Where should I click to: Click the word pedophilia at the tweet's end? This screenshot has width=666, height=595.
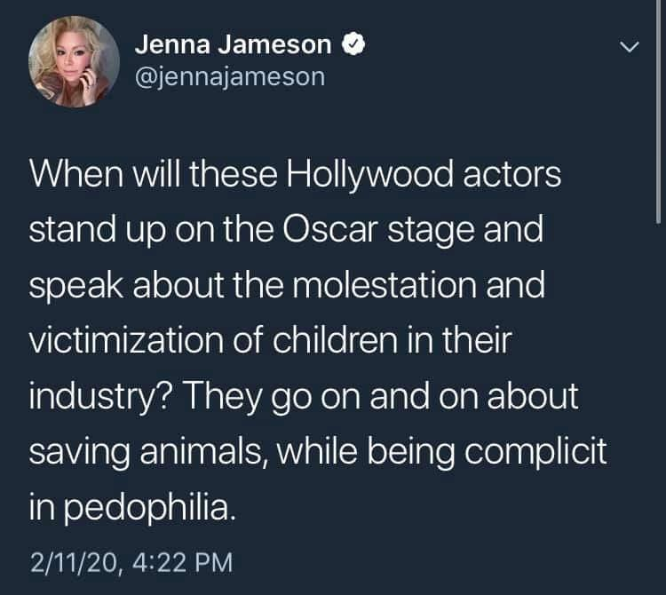(x=147, y=507)
